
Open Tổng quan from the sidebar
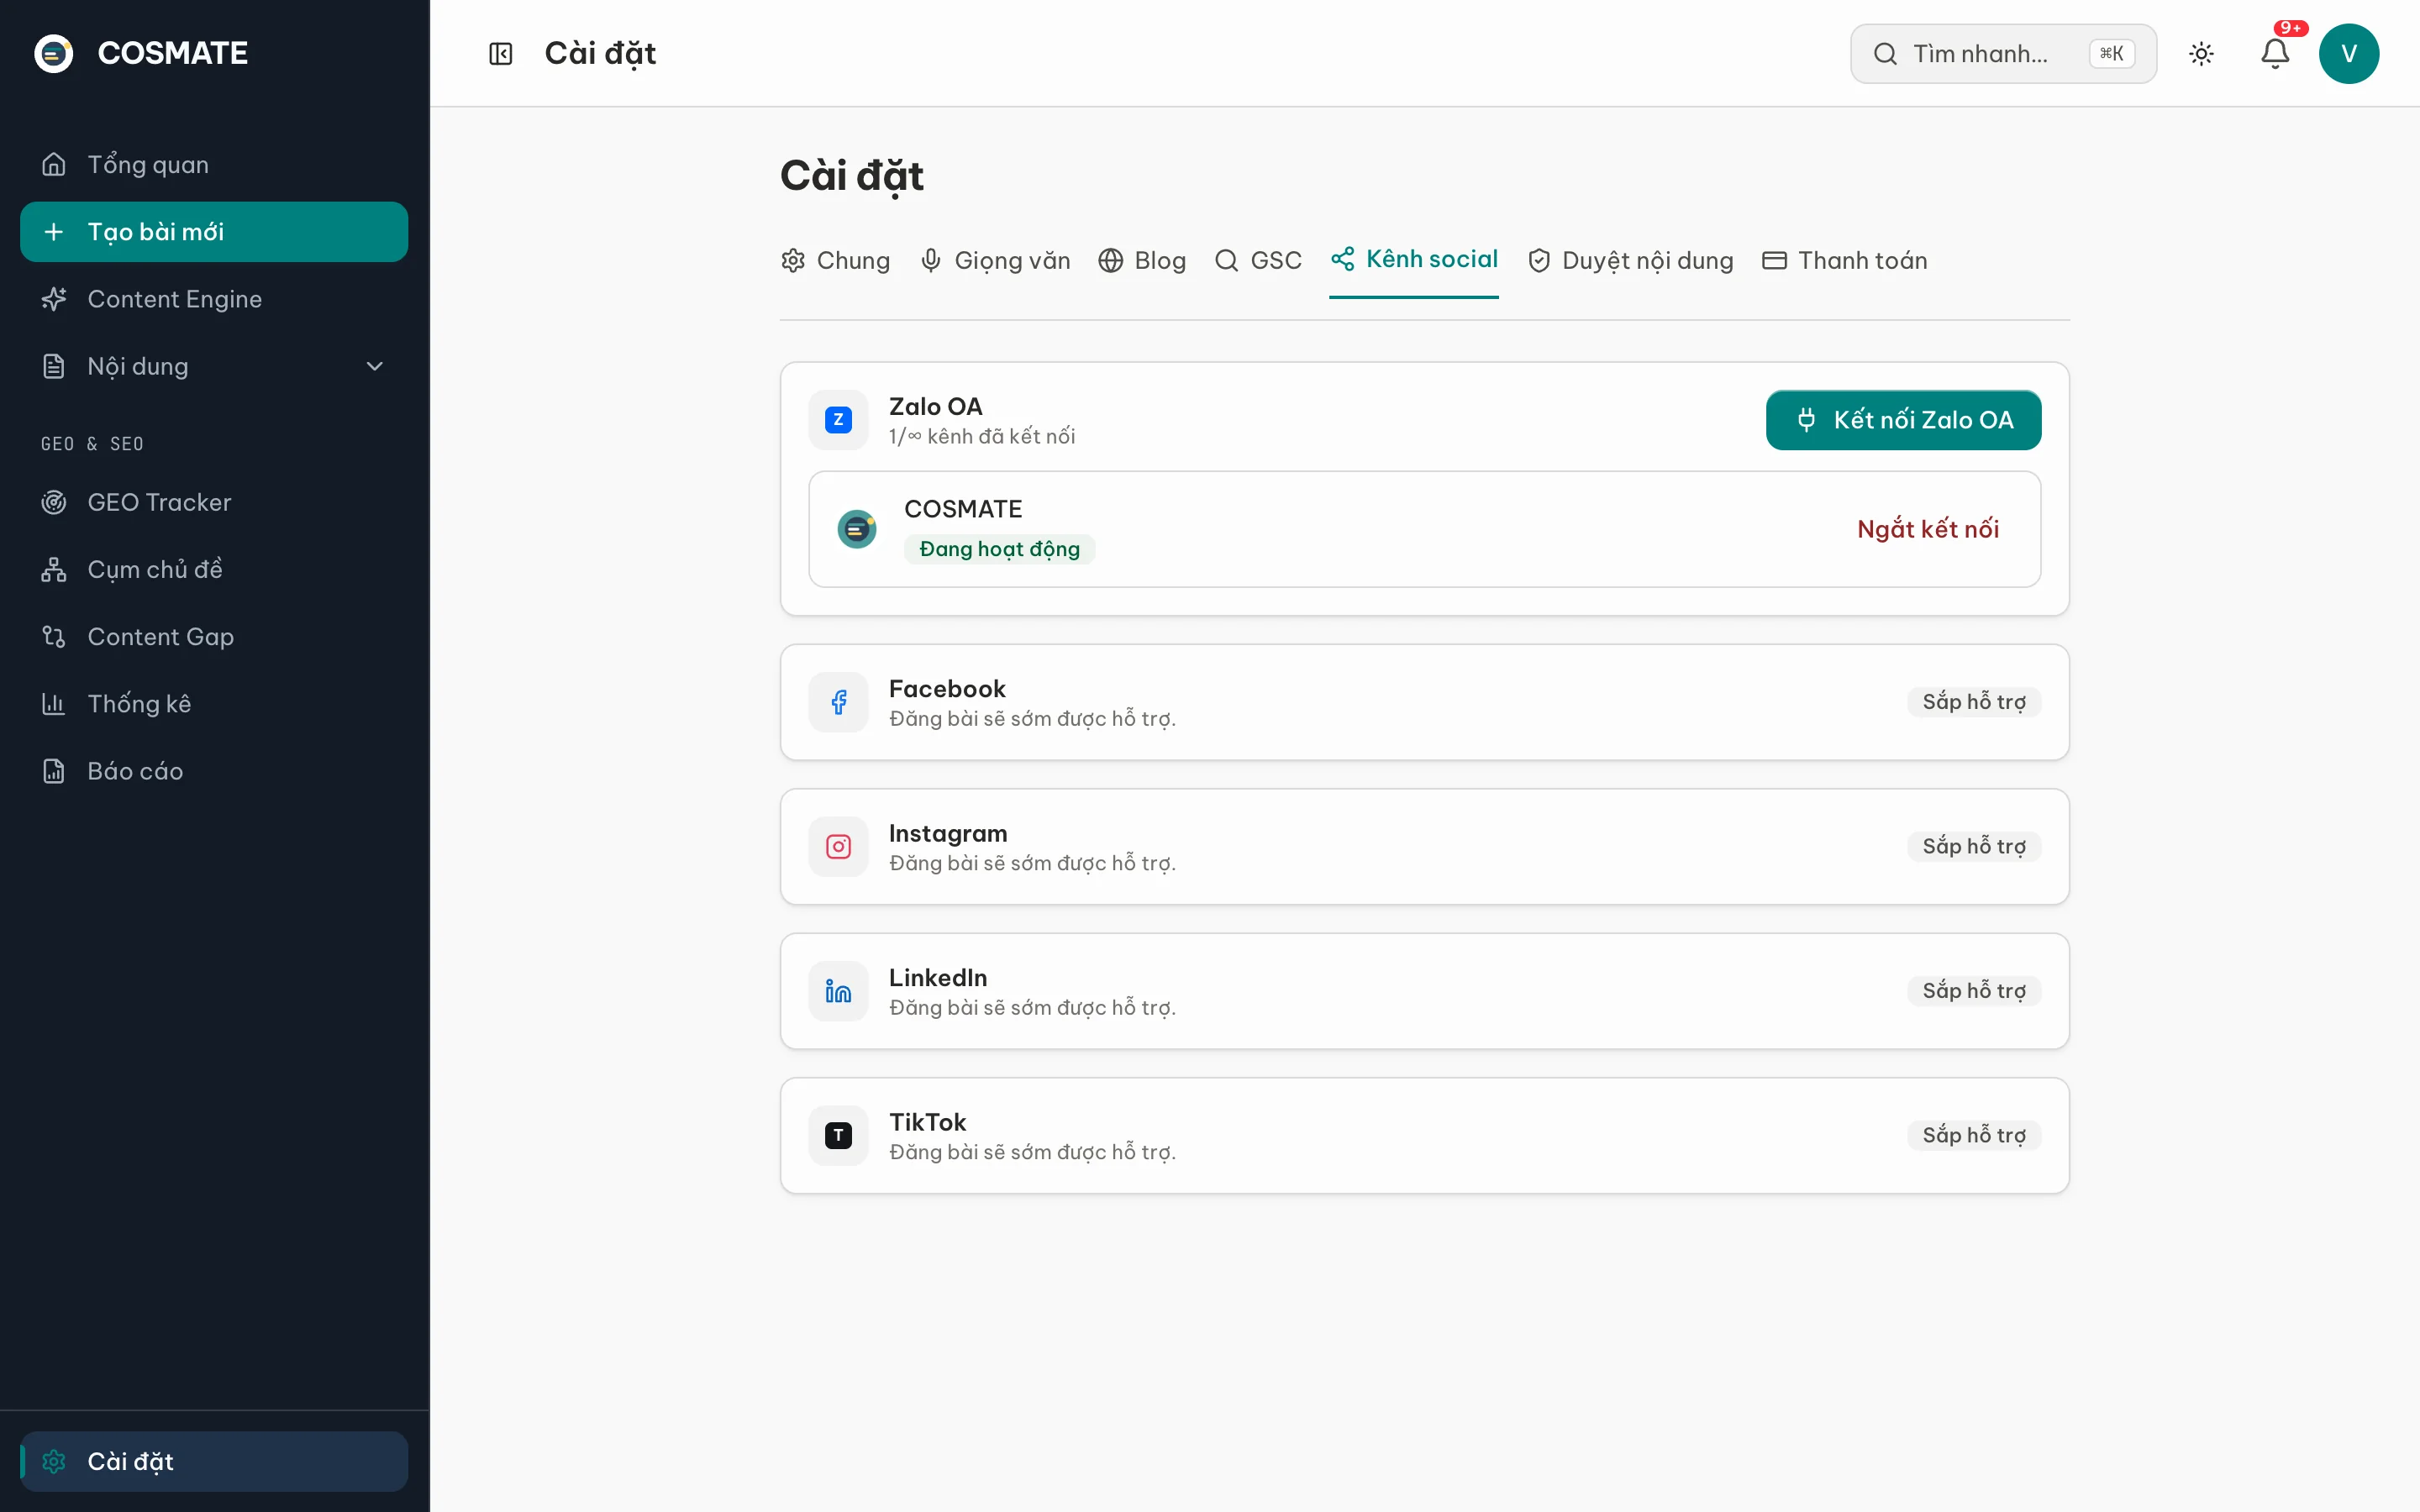click(214, 164)
